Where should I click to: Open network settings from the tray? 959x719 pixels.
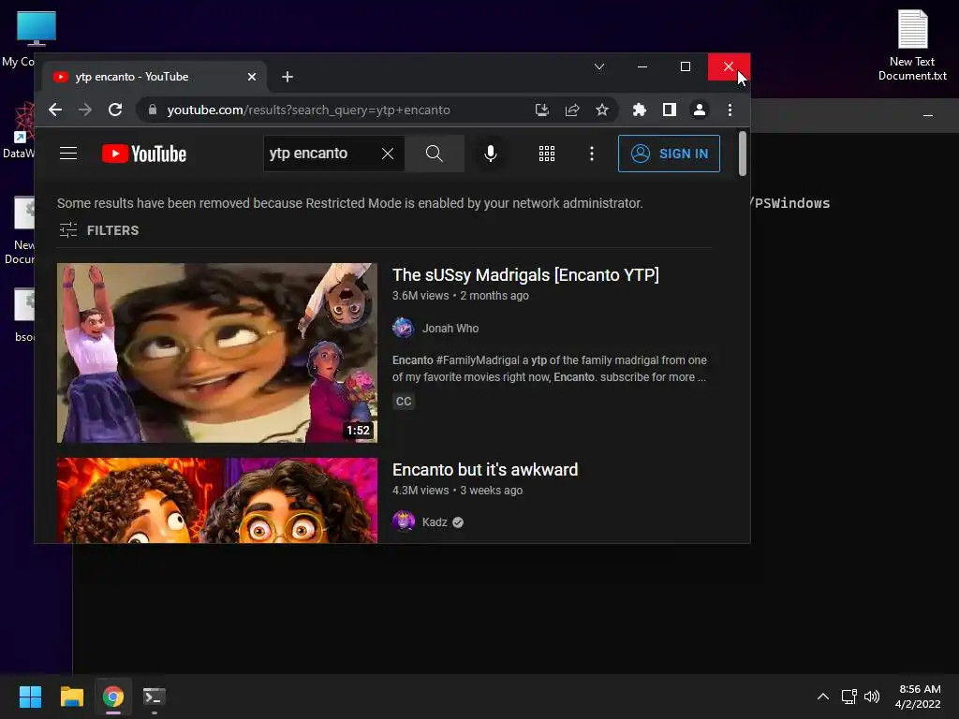click(848, 697)
